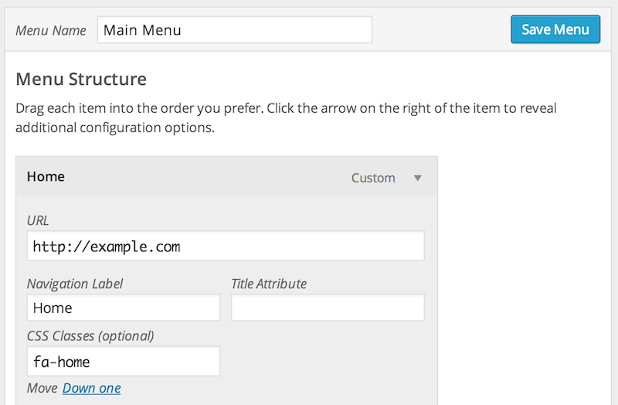Viewport: 618px width, 405px height.
Task: Click the URL field containing http://example.com
Action: 226,247
